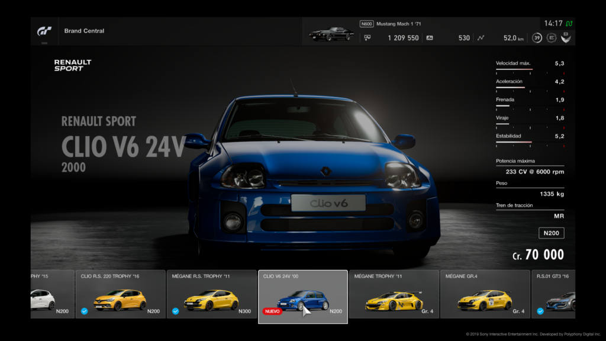The width and height of the screenshot is (606, 341).
Task: Click the credits icon beside 1 209 550
Action: 368,38
